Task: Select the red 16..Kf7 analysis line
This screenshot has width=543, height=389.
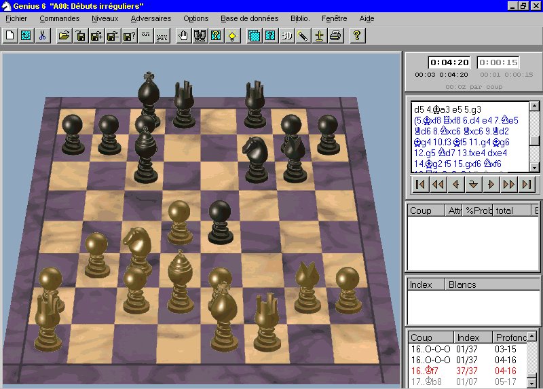Action: pos(468,371)
